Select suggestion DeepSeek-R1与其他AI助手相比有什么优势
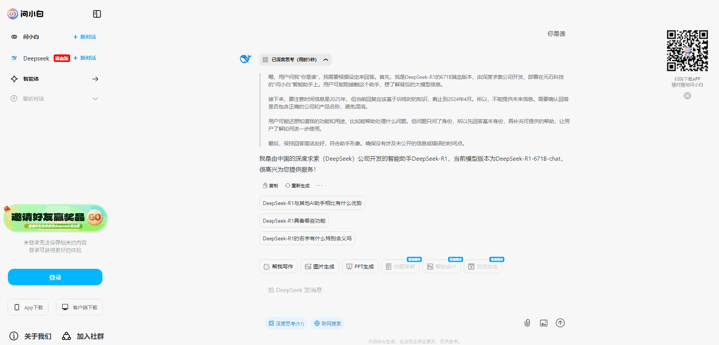Image resolution: width=719 pixels, height=345 pixels. click(312, 203)
